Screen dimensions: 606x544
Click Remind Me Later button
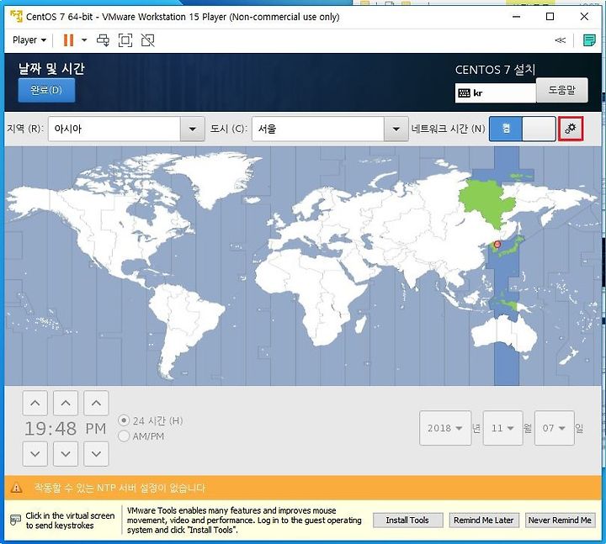coord(484,520)
